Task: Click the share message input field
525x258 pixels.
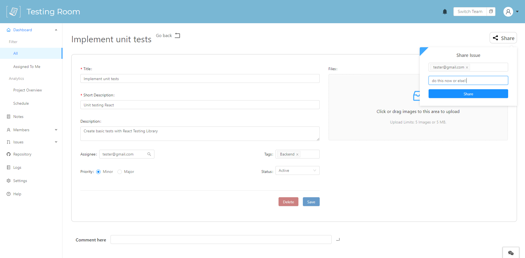Action: point(468,80)
